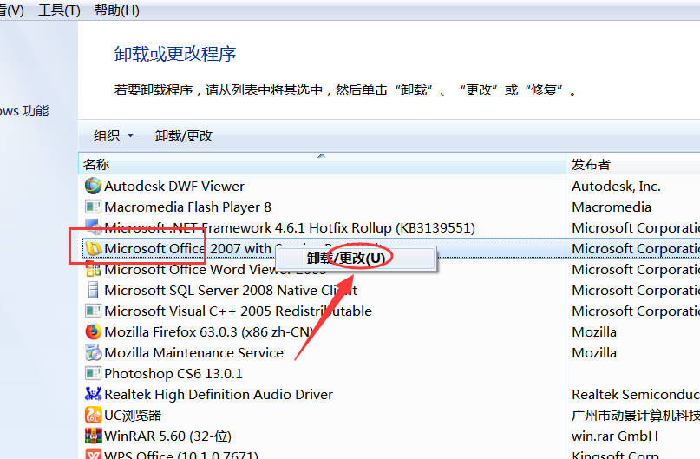Select Microsoft Visual C++ 2005 Redistributable
700x459 pixels.
point(238,311)
